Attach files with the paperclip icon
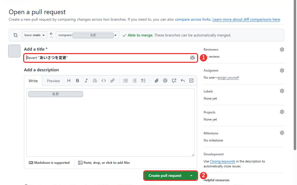This screenshot has height=185, width=297. coord(157,81)
